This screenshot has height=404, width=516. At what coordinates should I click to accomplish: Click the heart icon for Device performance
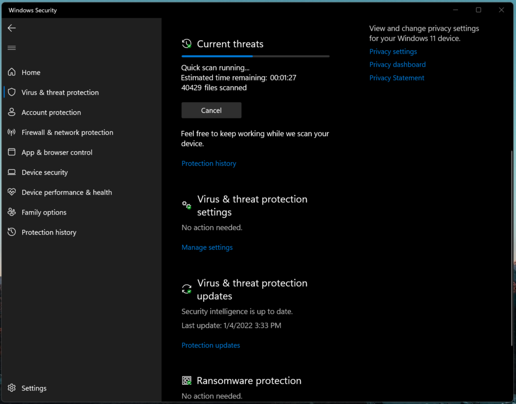click(12, 192)
